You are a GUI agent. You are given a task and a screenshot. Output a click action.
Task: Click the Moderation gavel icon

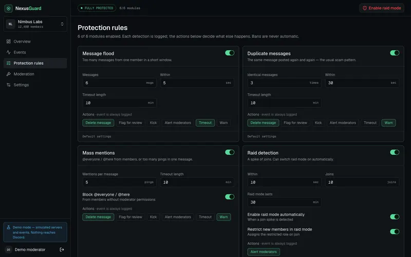tap(9, 74)
